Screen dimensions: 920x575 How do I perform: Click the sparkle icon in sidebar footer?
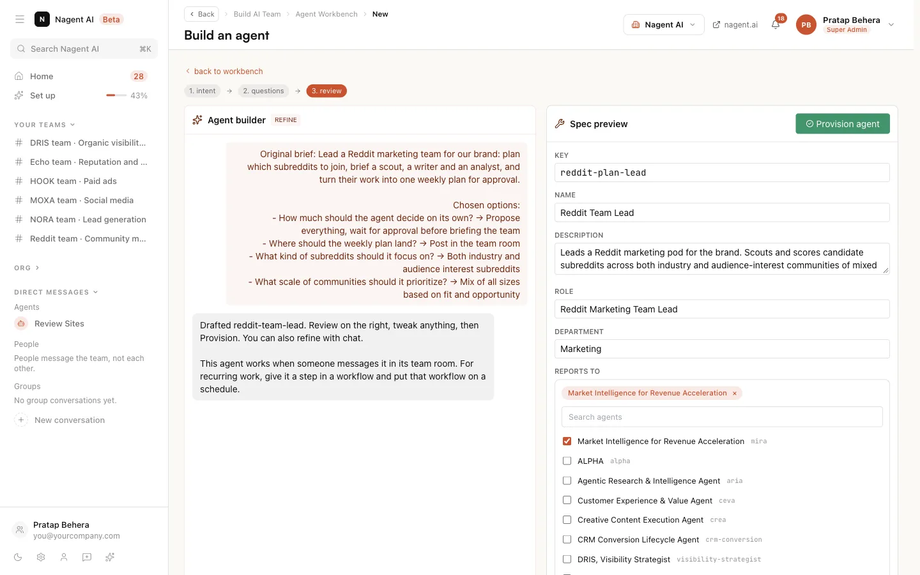pyautogui.click(x=110, y=557)
